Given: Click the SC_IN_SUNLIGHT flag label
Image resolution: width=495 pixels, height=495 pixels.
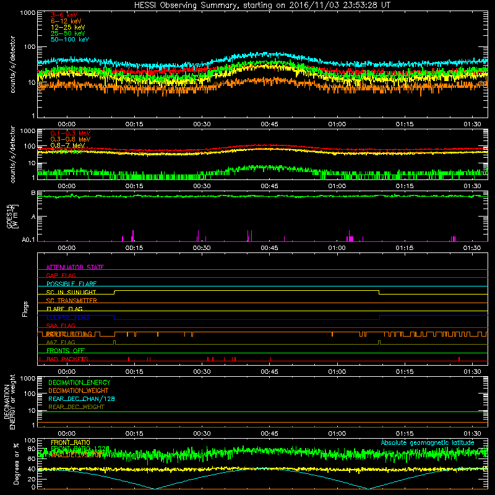Looking at the screenshot, I should point(71,292).
